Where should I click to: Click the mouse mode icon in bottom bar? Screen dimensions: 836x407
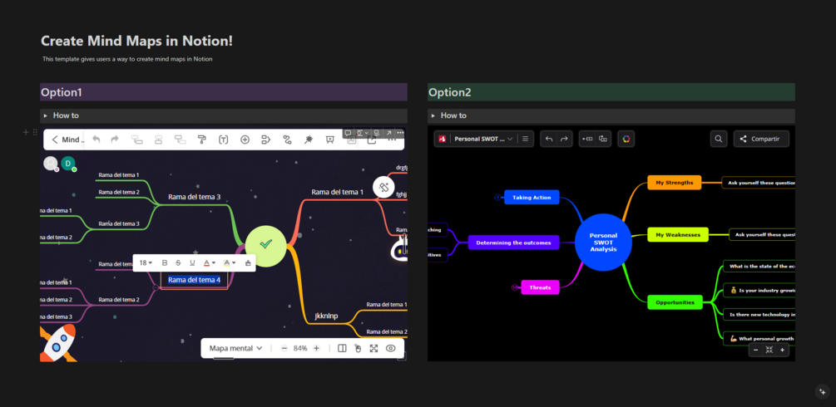coord(358,348)
